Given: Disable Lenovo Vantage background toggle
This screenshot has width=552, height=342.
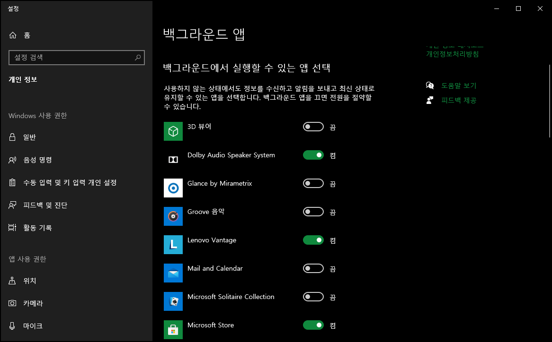Looking at the screenshot, I should point(313,240).
